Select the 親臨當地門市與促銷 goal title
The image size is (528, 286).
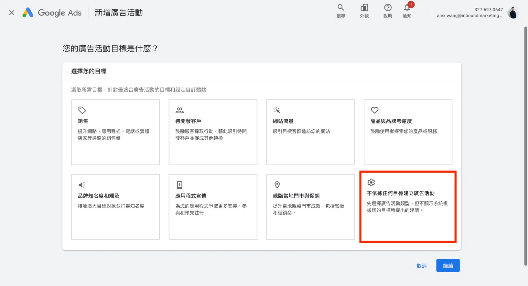[296, 196]
